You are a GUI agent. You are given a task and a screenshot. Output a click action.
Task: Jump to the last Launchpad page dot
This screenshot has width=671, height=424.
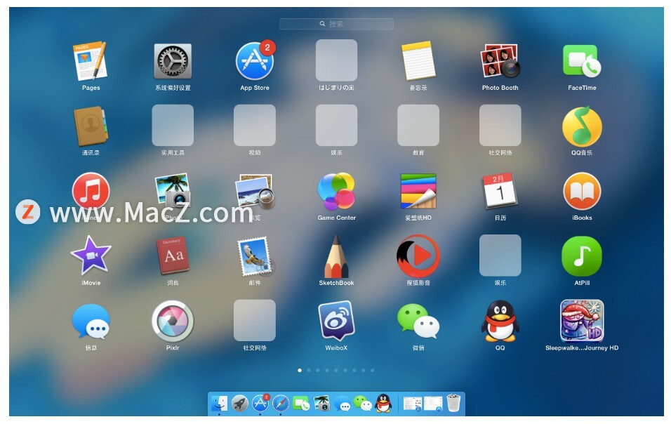tap(372, 370)
